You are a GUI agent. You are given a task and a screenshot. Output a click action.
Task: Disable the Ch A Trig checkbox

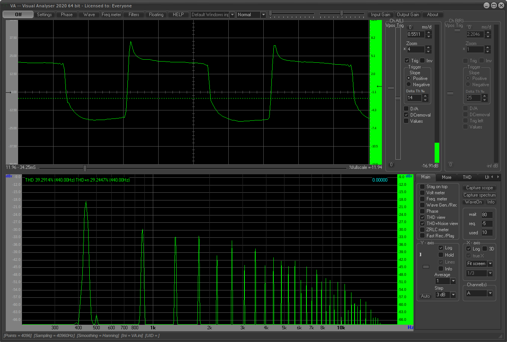tap(407, 61)
